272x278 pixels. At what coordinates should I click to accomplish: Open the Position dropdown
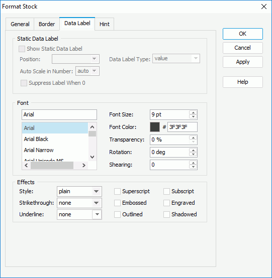pos(75,59)
